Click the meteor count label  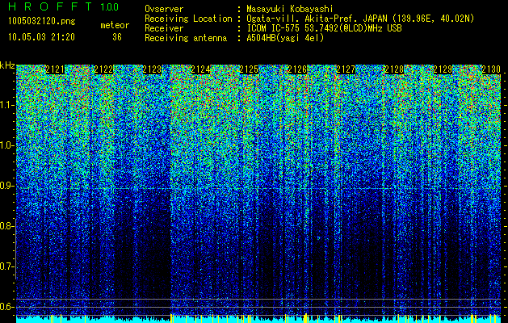115,25
